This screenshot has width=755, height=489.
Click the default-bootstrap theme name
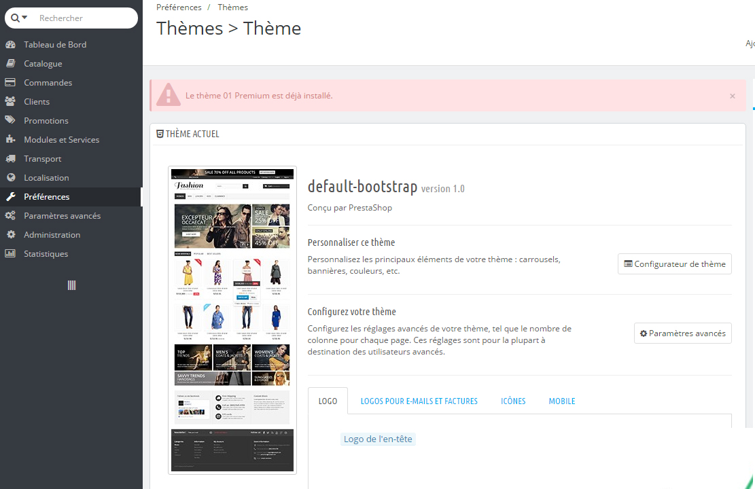[363, 186]
